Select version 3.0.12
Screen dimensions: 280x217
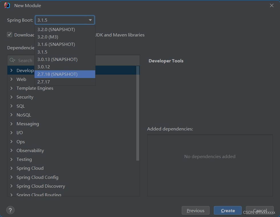coord(65,67)
